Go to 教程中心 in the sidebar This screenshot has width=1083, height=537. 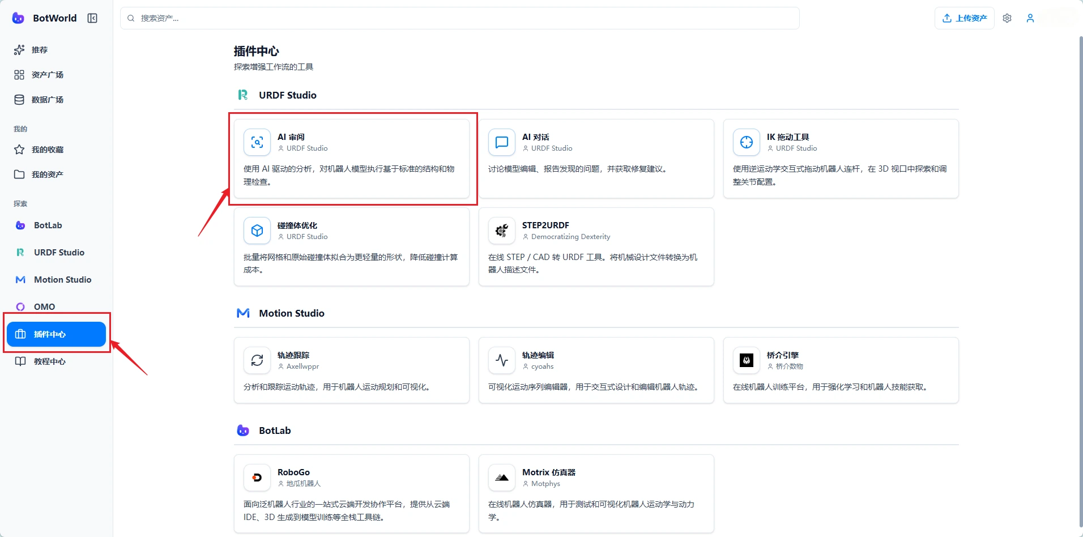tap(57, 361)
